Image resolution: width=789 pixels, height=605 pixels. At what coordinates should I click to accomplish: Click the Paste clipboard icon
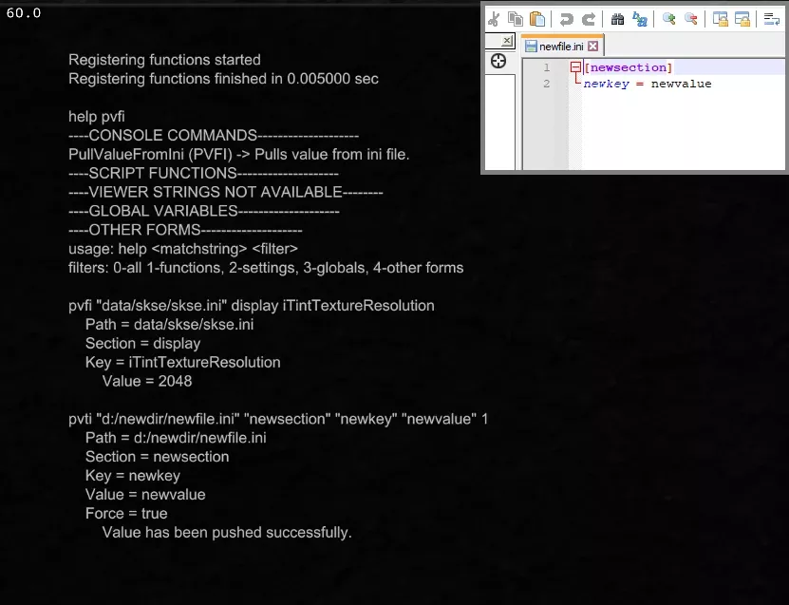[x=536, y=19]
